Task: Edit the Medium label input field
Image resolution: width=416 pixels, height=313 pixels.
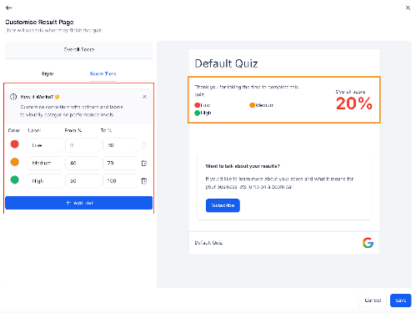Action: pyautogui.click(x=45, y=163)
